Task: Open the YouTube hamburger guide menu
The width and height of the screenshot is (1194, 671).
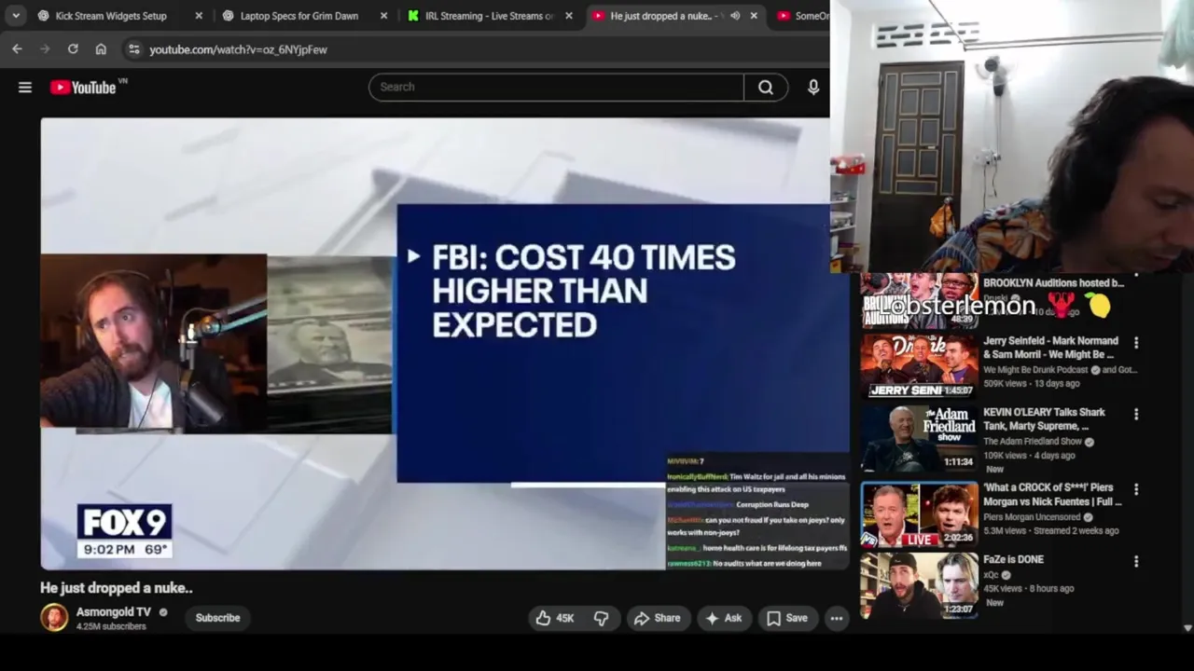Action: click(x=25, y=88)
